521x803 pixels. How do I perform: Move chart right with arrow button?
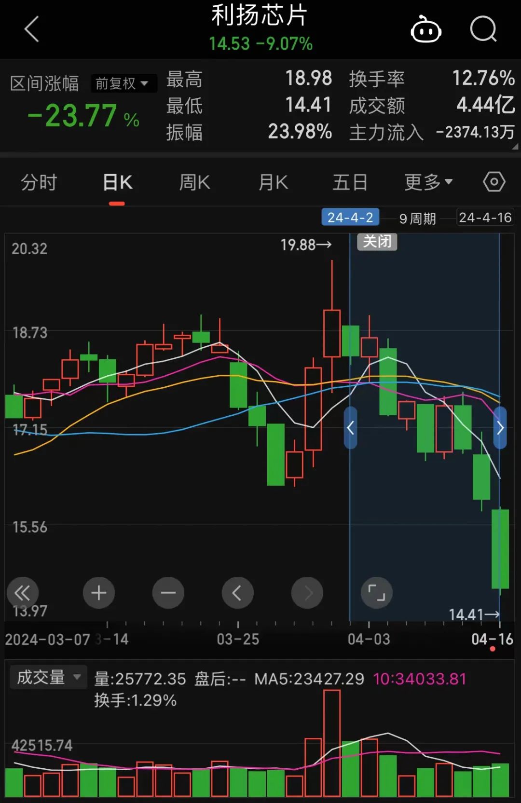click(307, 593)
